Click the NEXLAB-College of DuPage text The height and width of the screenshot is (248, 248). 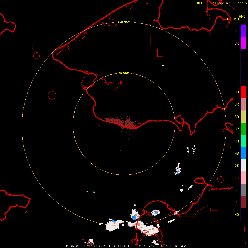(x=220, y=3)
